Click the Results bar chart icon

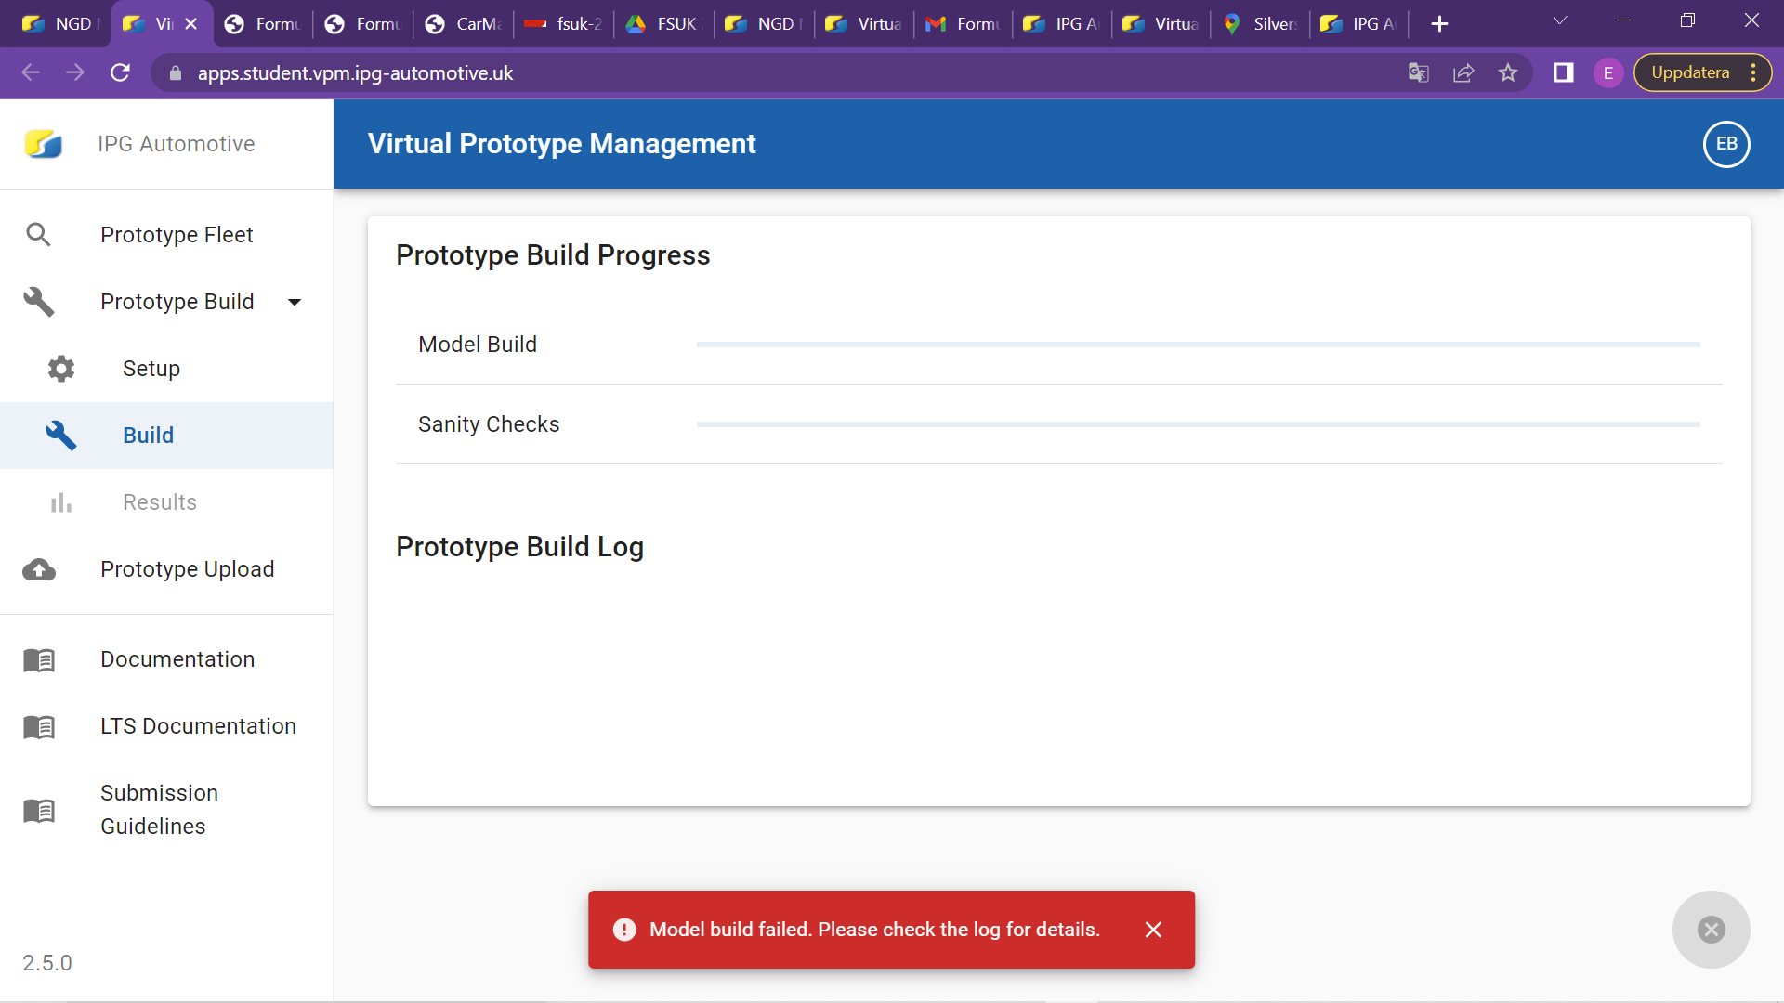61,502
